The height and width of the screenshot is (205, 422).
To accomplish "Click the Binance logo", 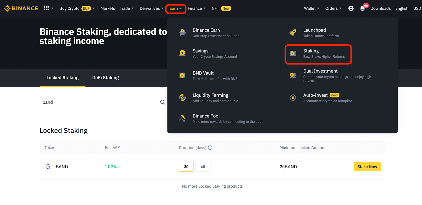I will tap(21, 8).
